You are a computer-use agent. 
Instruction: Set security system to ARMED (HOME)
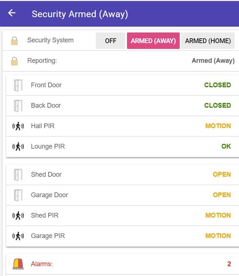point(208,41)
